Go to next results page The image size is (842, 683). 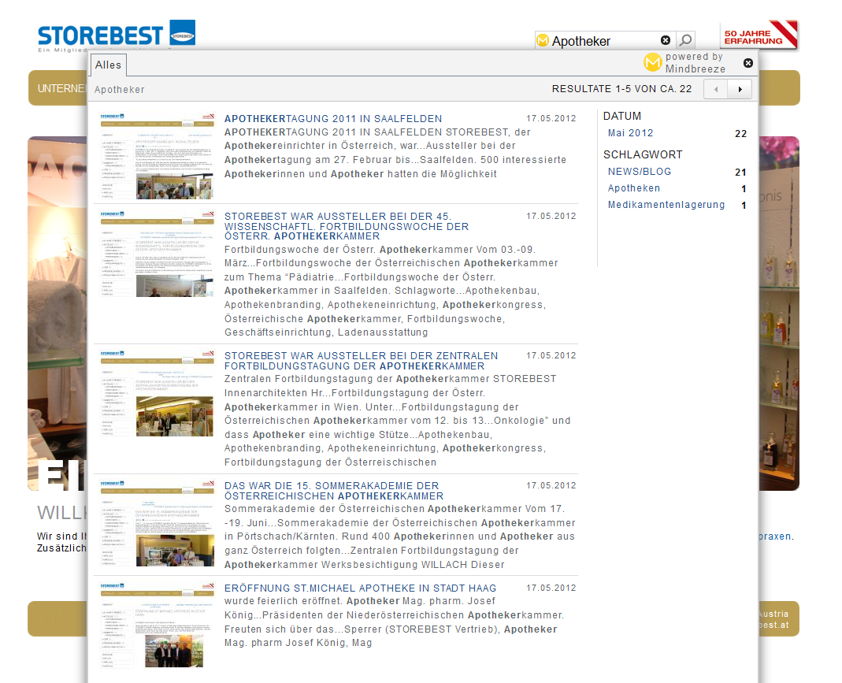click(740, 89)
